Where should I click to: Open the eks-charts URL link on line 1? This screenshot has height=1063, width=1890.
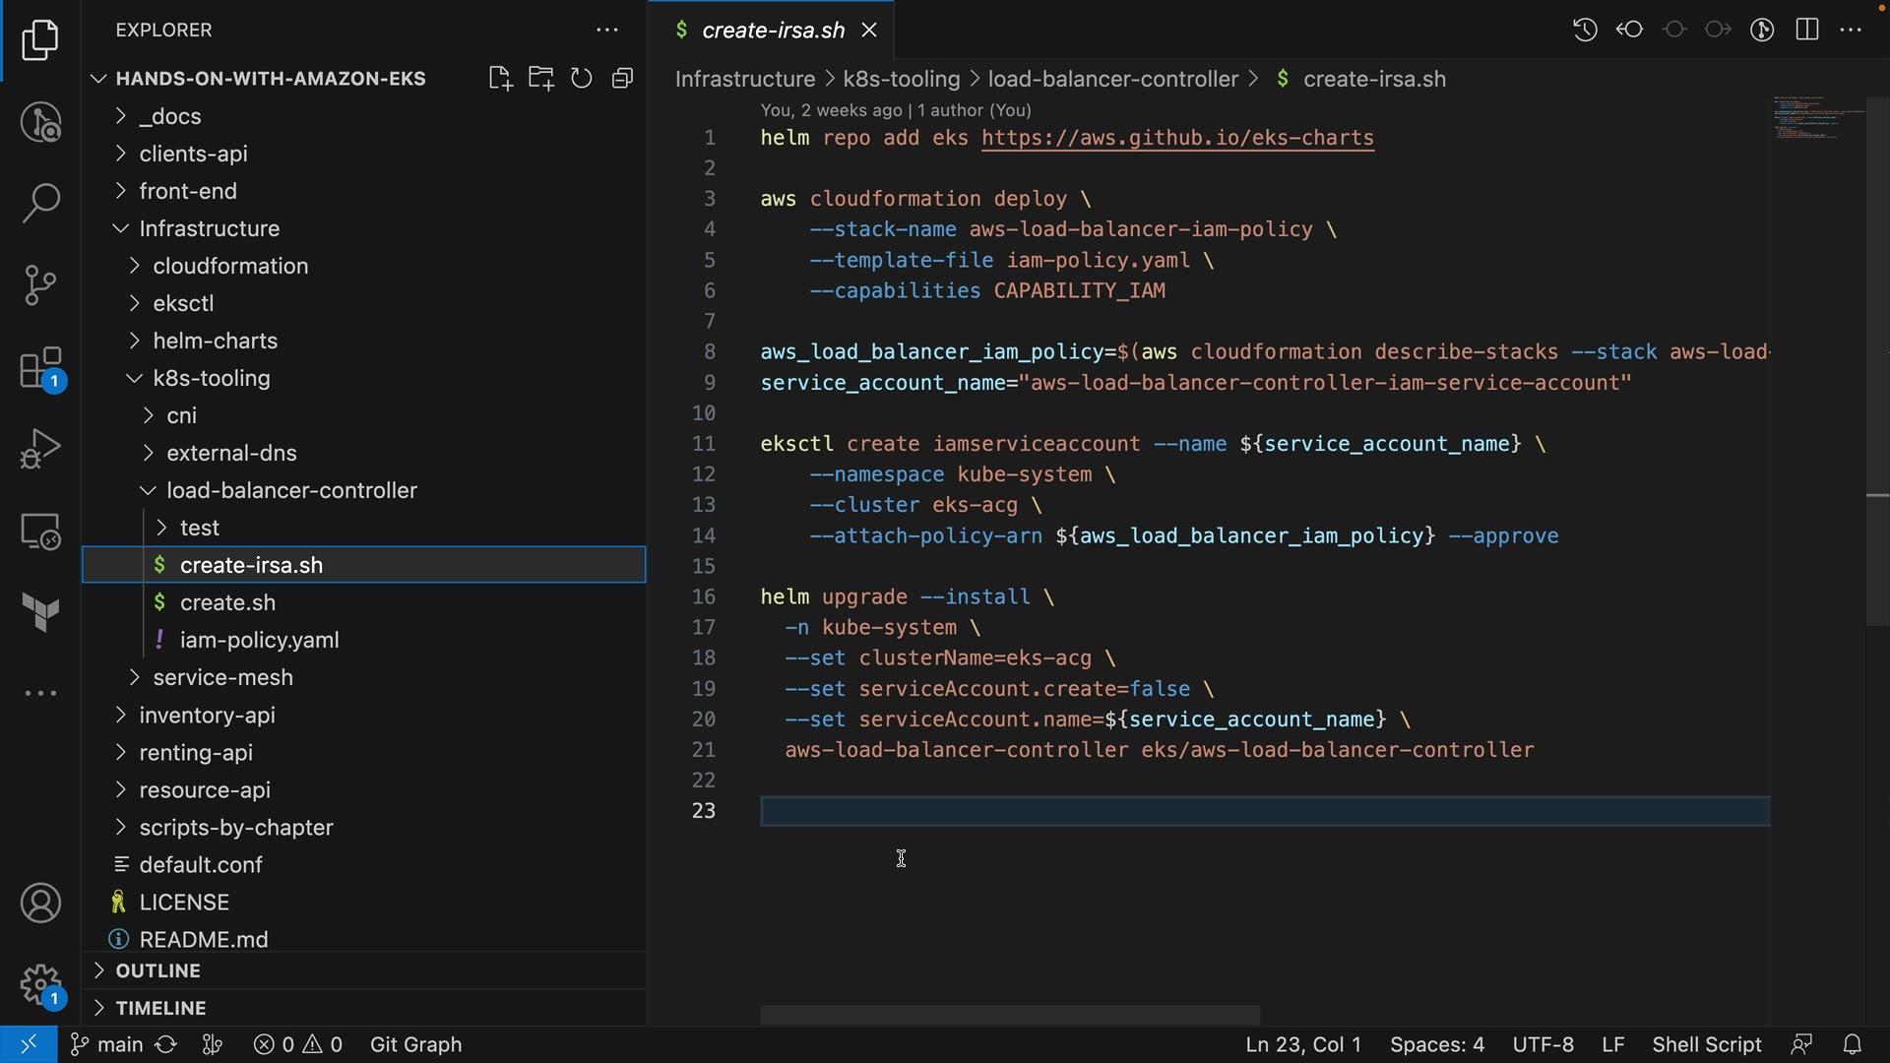click(1177, 138)
